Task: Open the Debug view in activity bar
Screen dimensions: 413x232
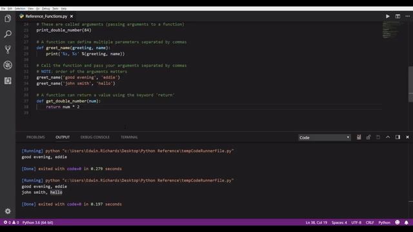Action: click(x=8, y=65)
